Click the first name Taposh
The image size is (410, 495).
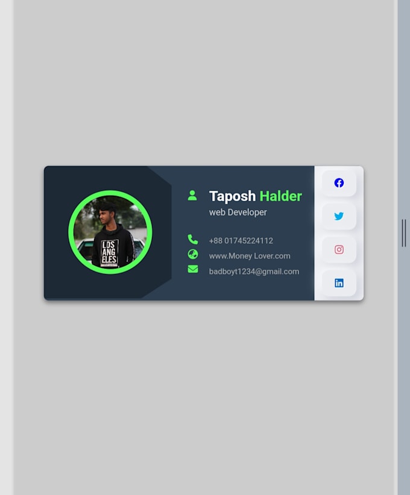(232, 196)
